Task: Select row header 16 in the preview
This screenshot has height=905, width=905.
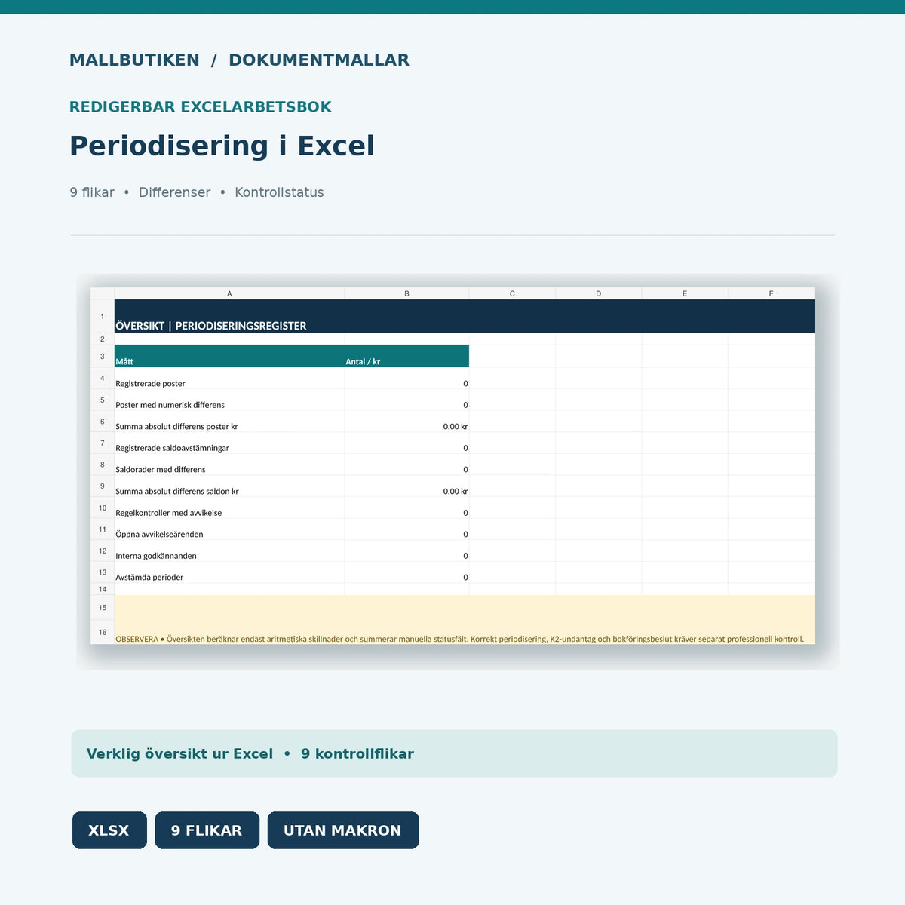Action: click(103, 632)
